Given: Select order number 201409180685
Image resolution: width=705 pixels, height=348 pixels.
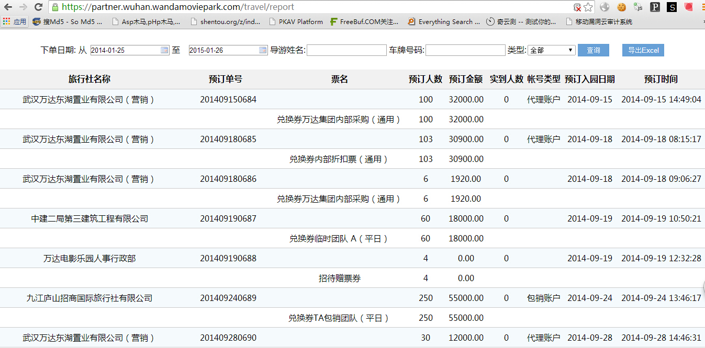Looking at the screenshot, I should pos(228,139).
